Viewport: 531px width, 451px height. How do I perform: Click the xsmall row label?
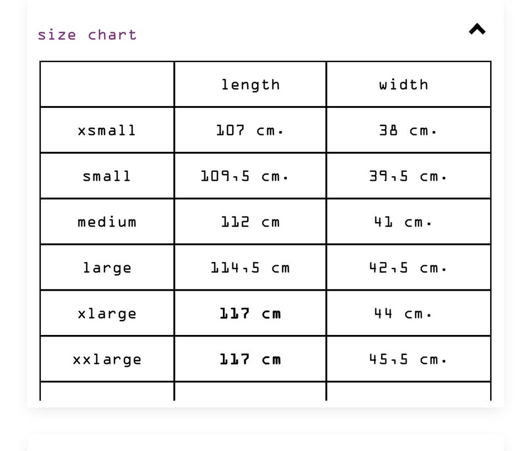click(107, 130)
